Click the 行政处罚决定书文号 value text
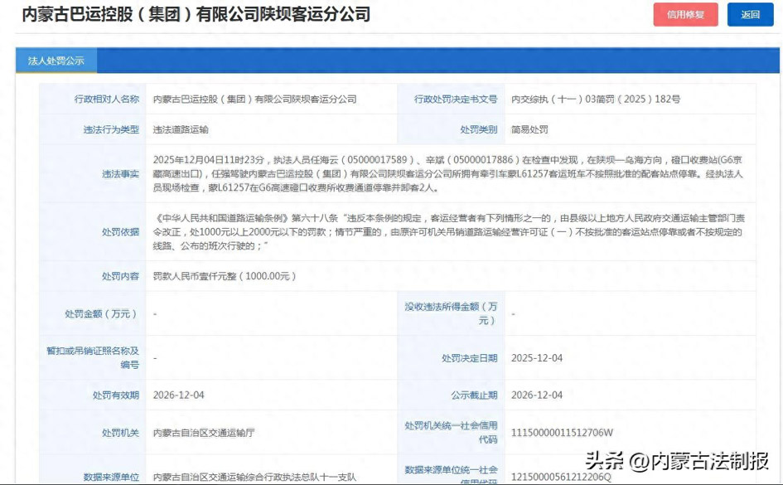The height and width of the screenshot is (485, 783). pos(594,99)
